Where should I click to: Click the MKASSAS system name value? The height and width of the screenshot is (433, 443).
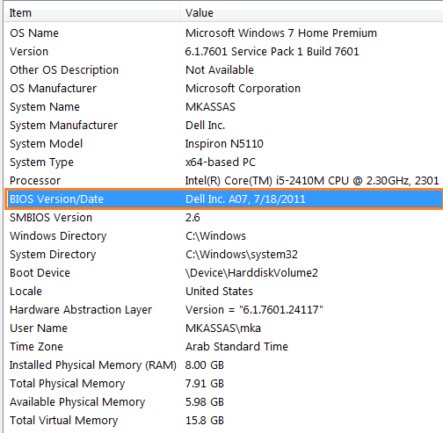[210, 107]
